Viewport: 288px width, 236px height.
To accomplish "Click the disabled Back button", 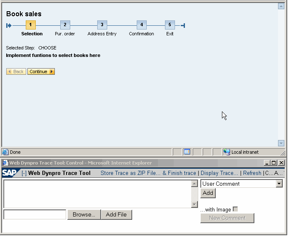I will click(x=16, y=71).
